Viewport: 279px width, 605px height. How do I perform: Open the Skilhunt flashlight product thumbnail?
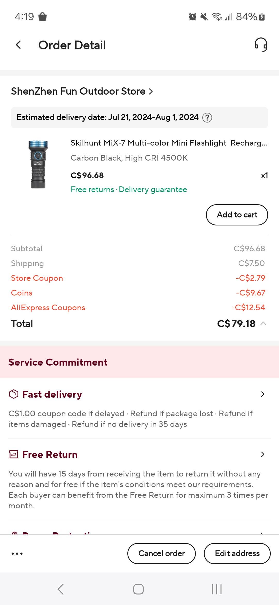tap(38, 164)
